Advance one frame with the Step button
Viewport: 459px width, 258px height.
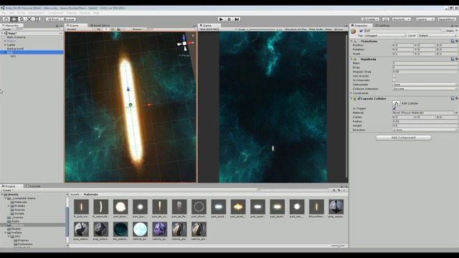[x=237, y=19]
